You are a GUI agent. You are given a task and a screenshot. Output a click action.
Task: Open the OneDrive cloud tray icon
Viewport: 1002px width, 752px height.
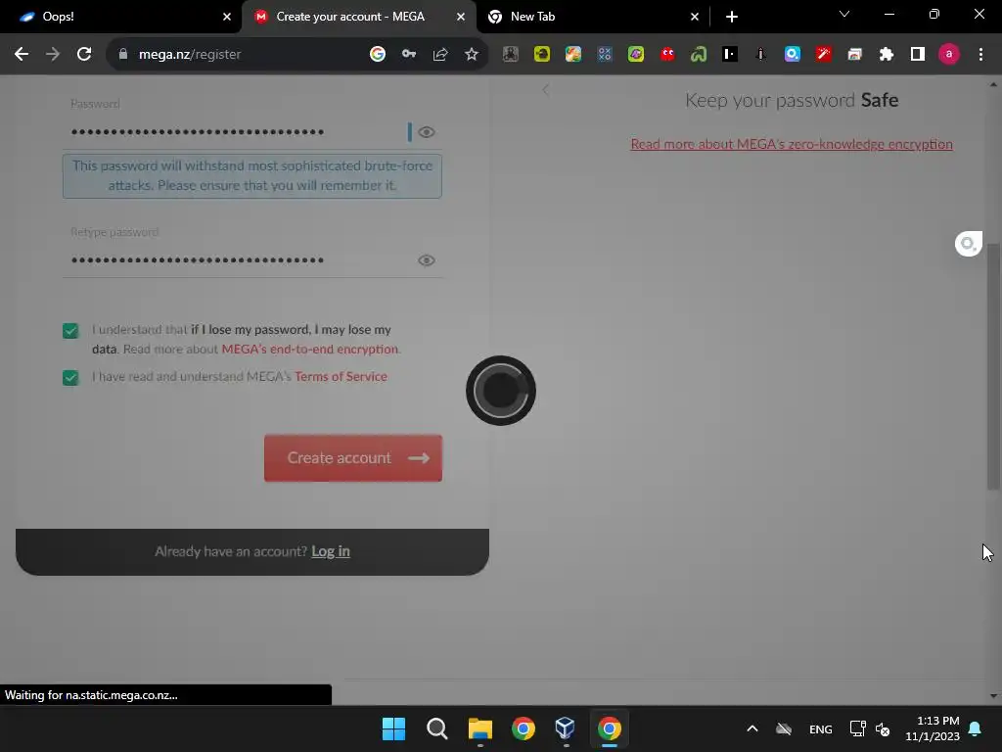click(784, 728)
